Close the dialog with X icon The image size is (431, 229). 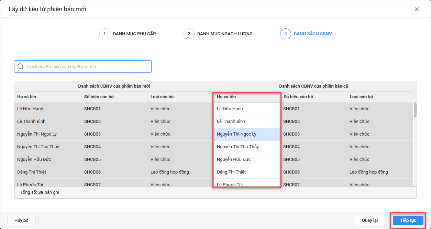[417, 9]
